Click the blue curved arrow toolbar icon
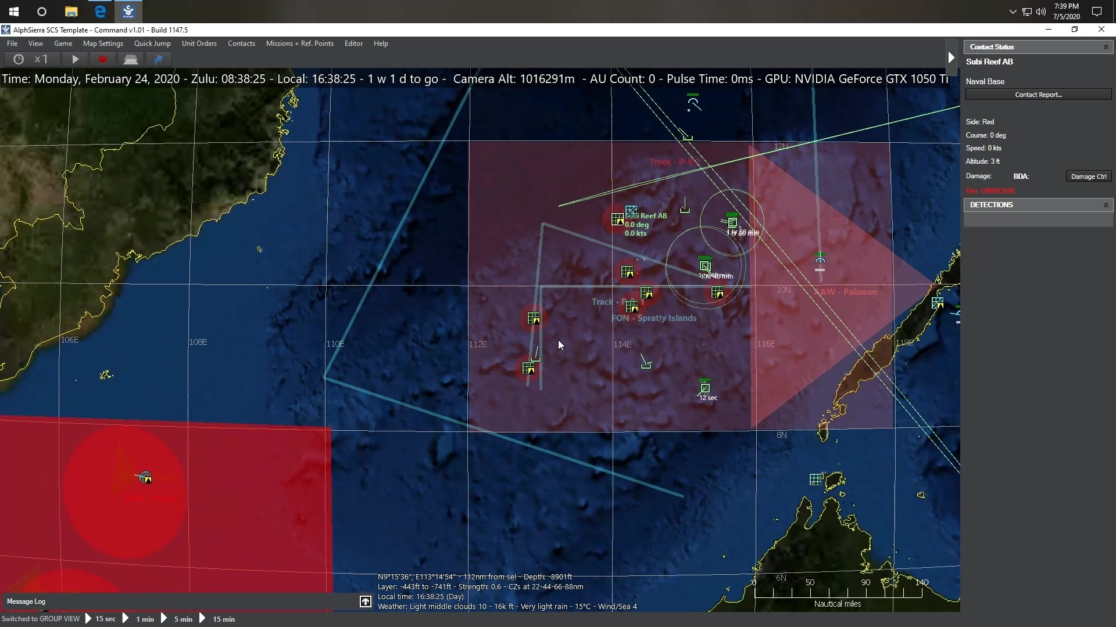The height and width of the screenshot is (627, 1116). [158, 59]
